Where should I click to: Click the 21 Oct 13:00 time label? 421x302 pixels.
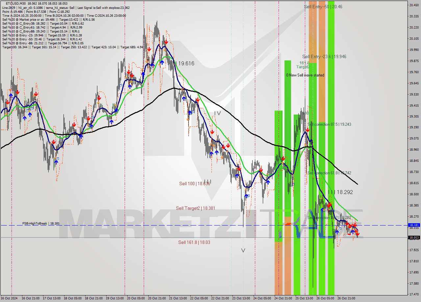click(177, 298)
